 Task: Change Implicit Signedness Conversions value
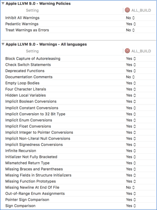pos(131,145)
